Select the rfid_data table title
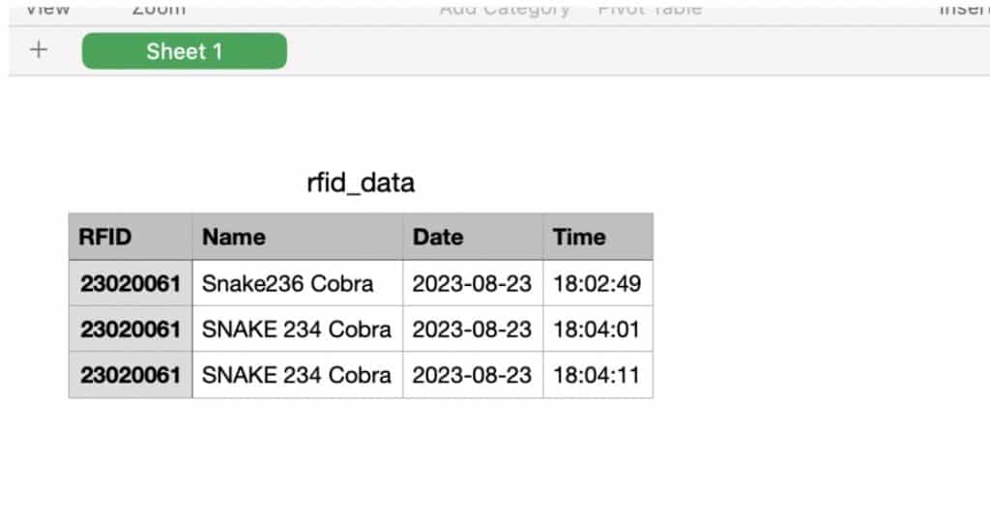This screenshot has width=990, height=516. click(360, 183)
